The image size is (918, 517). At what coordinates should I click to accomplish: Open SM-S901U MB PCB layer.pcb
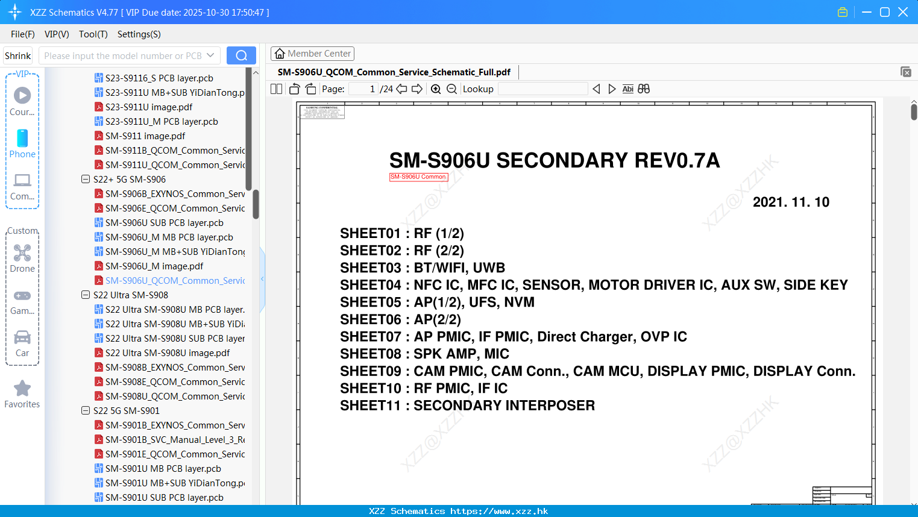pos(158,468)
